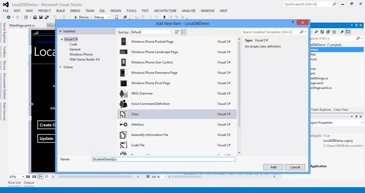Click the Search Installed Templates box
The width and height of the screenshot is (365, 193).
(270, 32)
